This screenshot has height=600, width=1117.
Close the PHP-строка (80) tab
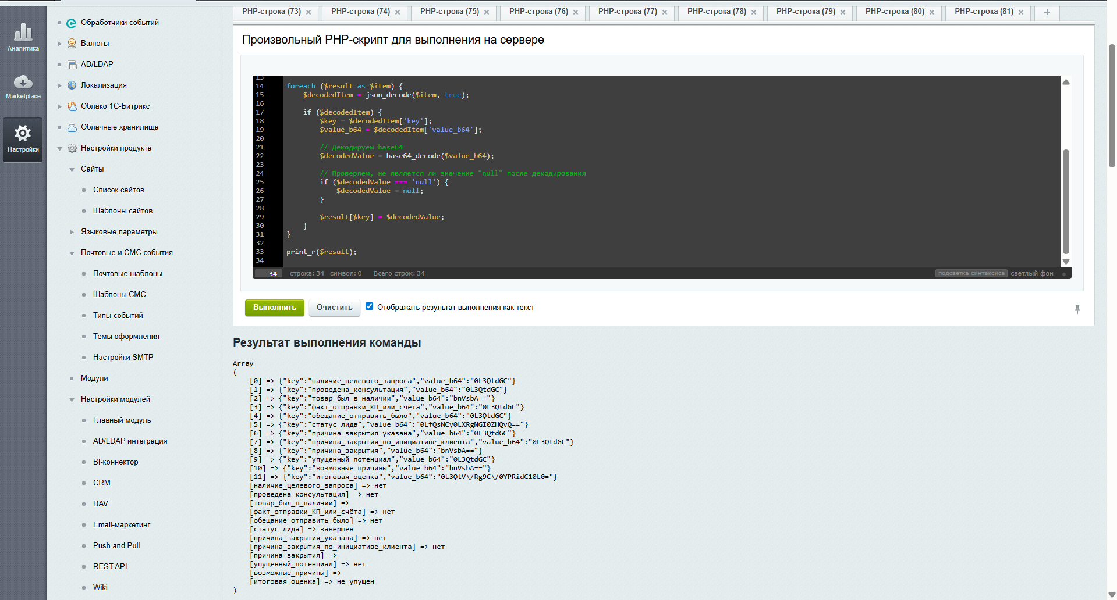(932, 12)
